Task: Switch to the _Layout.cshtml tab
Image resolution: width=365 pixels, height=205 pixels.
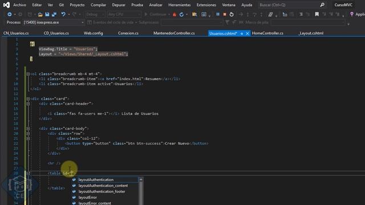Action: pyautogui.click(x=311, y=33)
